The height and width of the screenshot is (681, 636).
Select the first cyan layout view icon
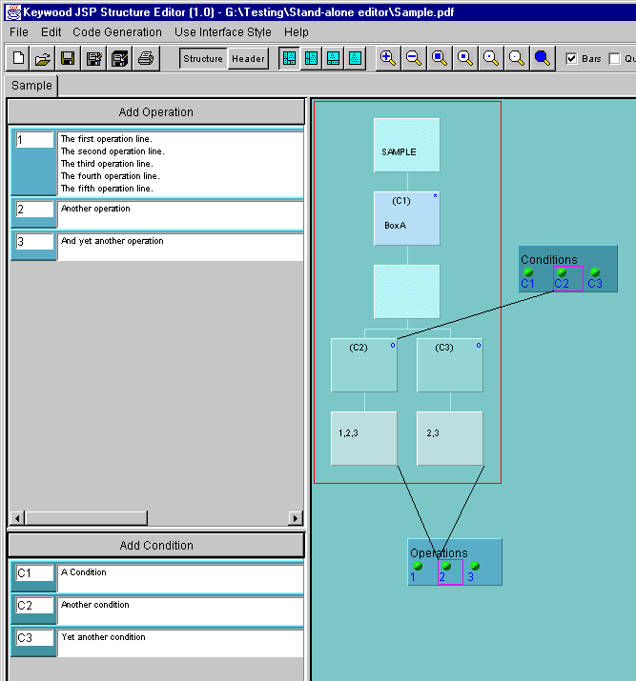pyautogui.click(x=289, y=58)
